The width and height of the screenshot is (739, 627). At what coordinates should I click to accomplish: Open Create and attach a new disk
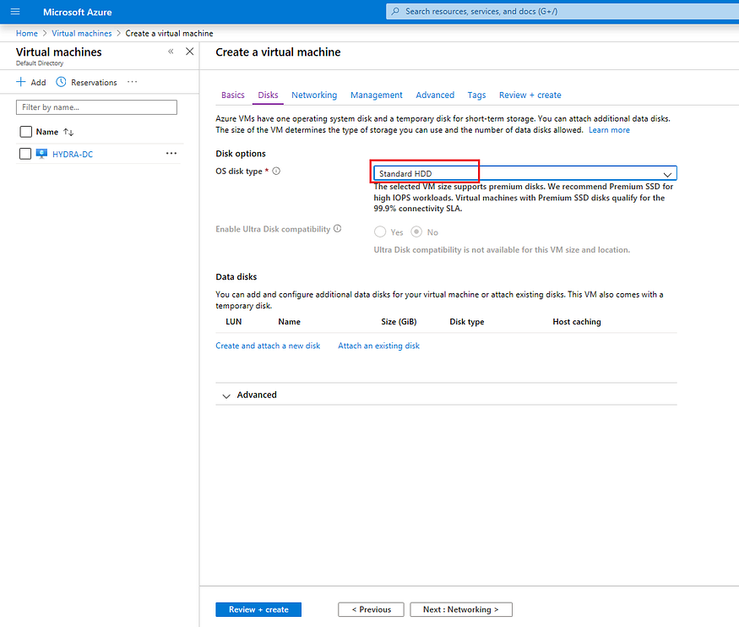[268, 346]
